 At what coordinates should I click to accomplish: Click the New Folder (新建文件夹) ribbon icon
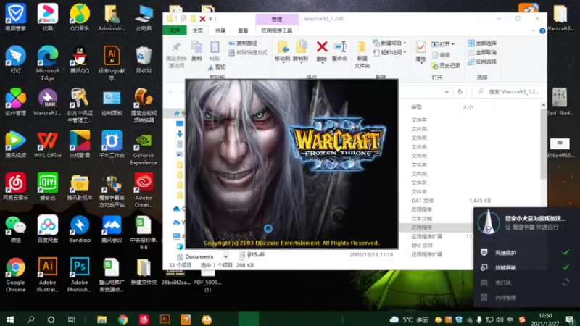(x=362, y=47)
